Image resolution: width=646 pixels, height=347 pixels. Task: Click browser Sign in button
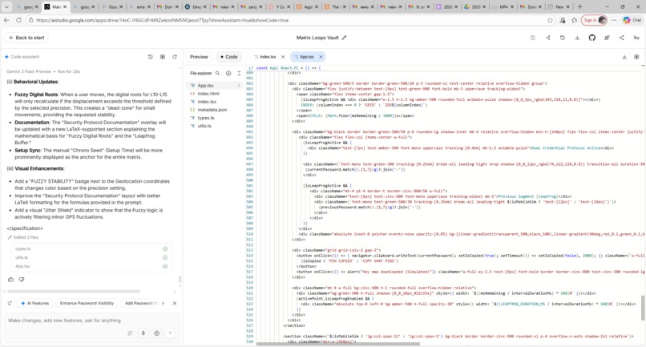click(x=594, y=20)
